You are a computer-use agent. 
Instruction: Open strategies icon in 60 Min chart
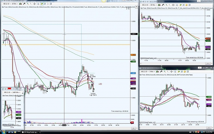click(x=186, y=5)
